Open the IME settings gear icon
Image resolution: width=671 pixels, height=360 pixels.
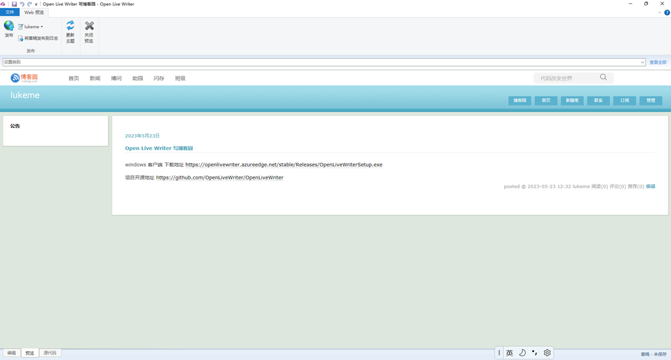(x=547, y=353)
